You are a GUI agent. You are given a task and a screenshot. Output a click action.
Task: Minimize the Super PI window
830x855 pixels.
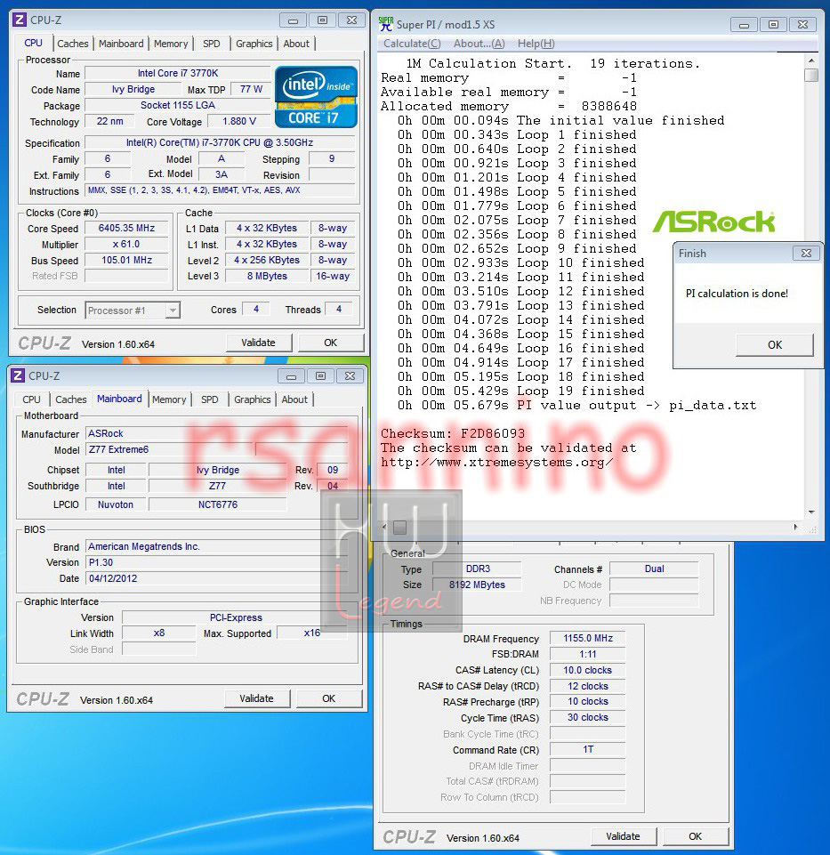pyautogui.click(x=744, y=25)
